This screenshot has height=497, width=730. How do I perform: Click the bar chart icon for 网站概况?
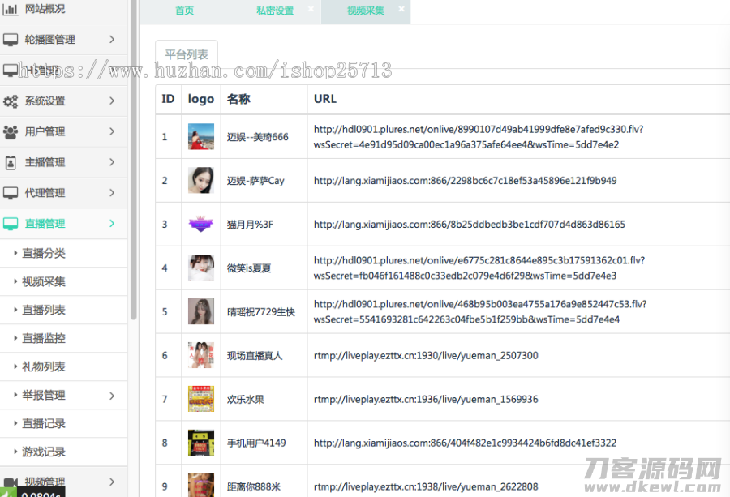tap(11, 10)
